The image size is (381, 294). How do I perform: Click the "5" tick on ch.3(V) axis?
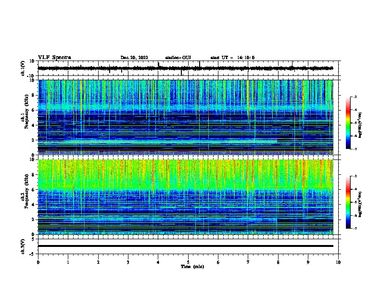pos(34,239)
